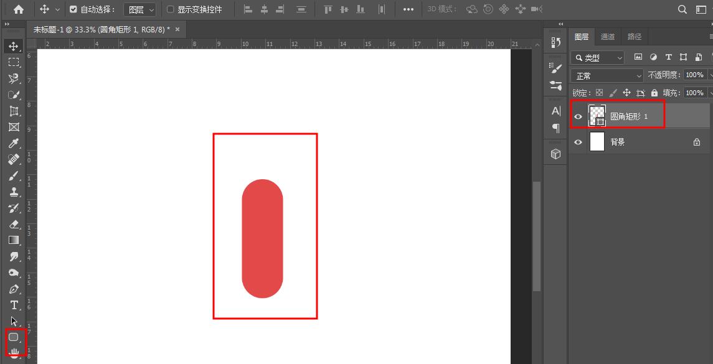Select the Rectangular Marquee tool
Screen dimensions: 713x364
[x=14, y=62]
